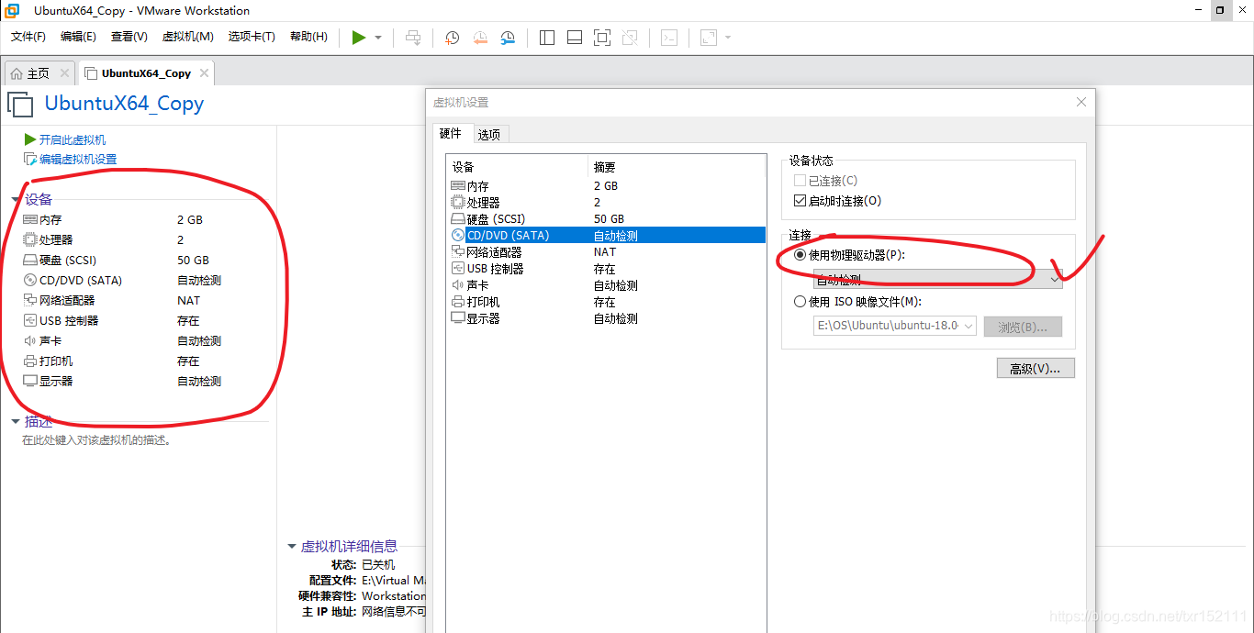
Task: Select 显示器 row in settings hardware list
Action: pyautogui.click(x=606, y=318)
